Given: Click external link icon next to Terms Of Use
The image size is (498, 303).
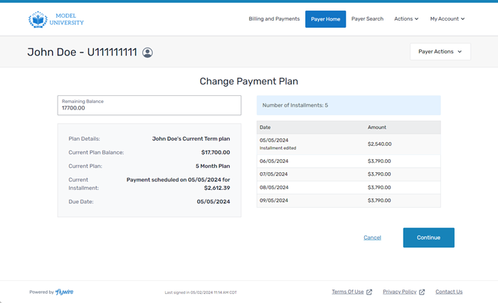Looking at the screenshot, I should [x=369, y=292].
